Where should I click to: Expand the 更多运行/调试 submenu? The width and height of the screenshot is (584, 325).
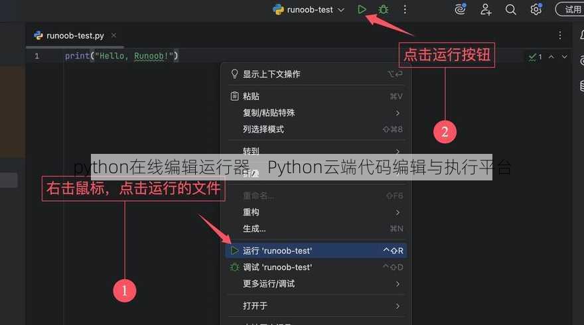click(316, 284)
